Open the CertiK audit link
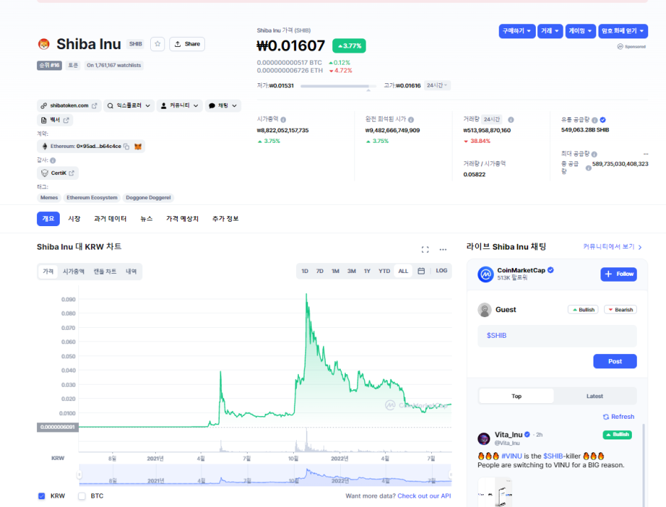Image resolution: width=666 pixels, height=507 pixels. (x=58, y=173)
